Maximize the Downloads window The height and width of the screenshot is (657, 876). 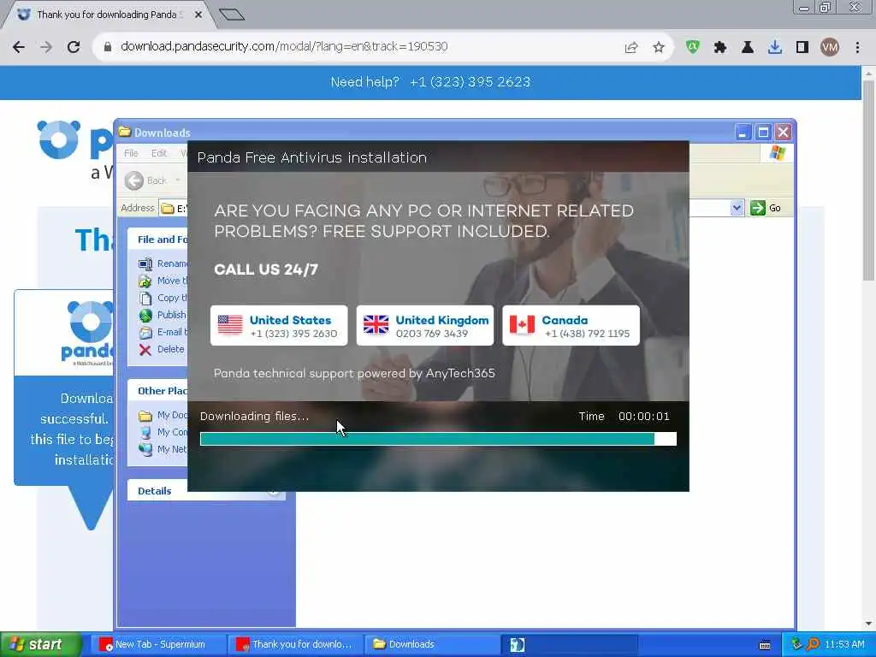click(763, 133)
